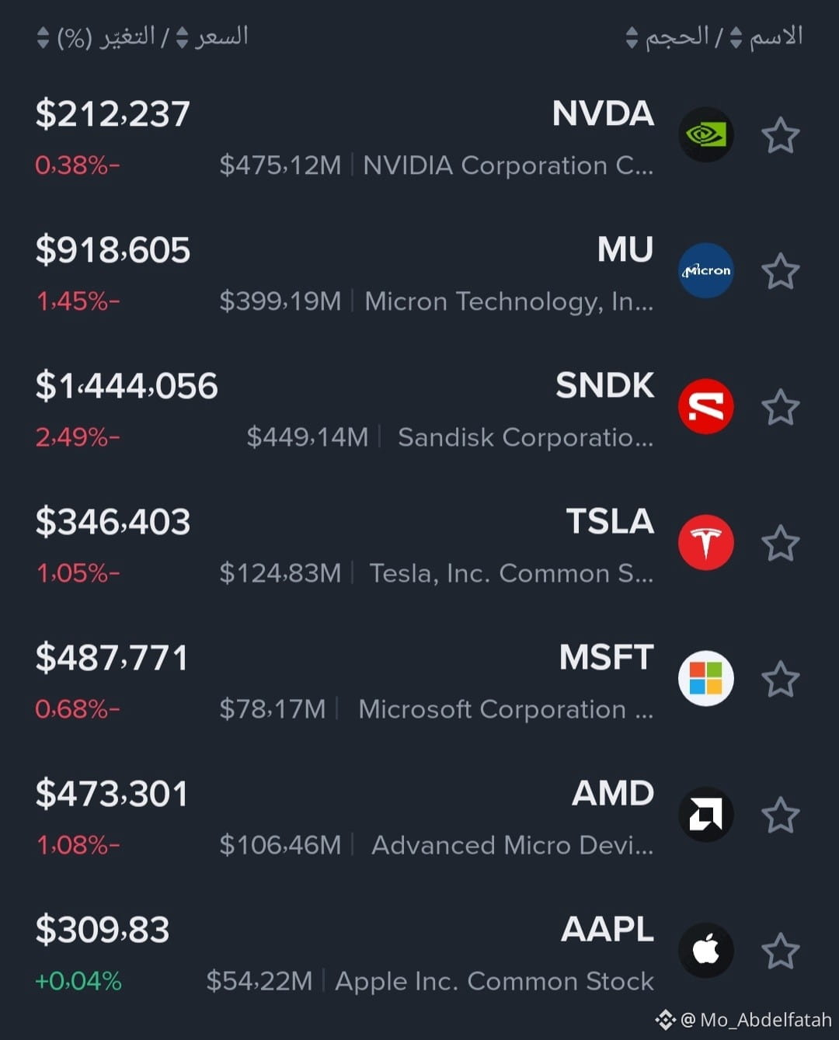The image size is (839, 1040).
Task: Tap the AMD logo icon
Action: pos(705,814)
